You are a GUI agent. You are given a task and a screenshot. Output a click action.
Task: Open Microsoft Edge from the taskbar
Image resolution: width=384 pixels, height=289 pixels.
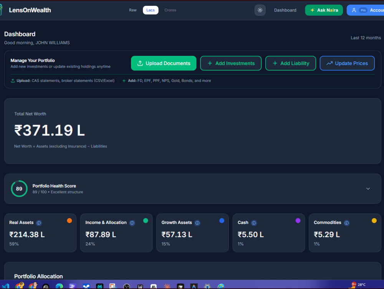tap(59, 286)
